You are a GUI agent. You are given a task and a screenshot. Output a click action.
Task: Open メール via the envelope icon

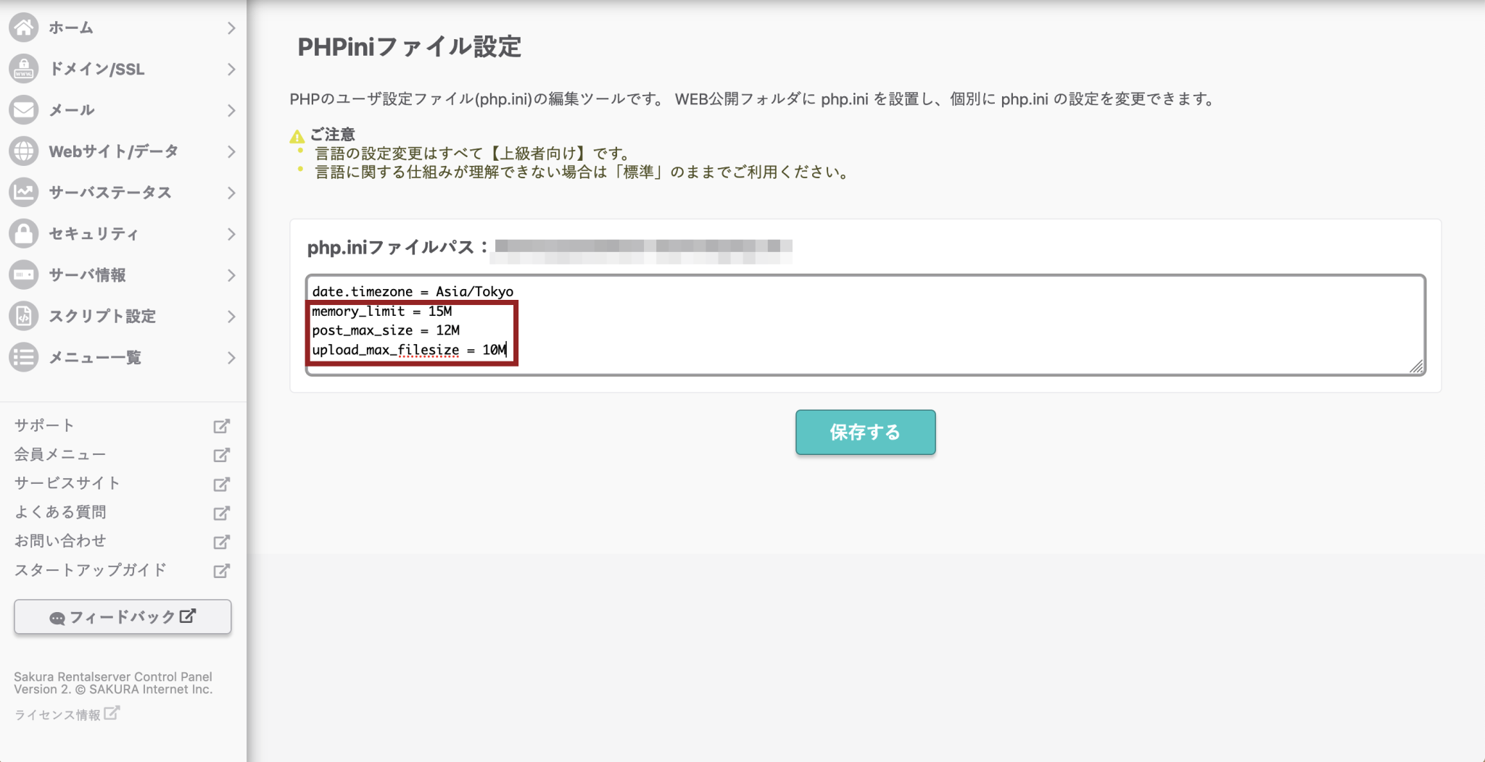(24, 110)
